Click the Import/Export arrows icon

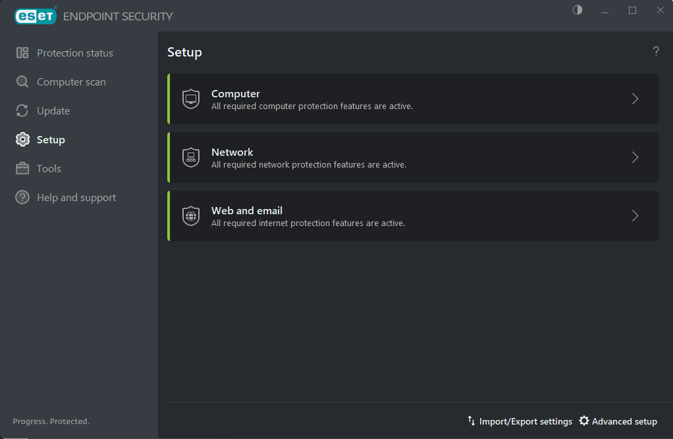pos(471,421)
